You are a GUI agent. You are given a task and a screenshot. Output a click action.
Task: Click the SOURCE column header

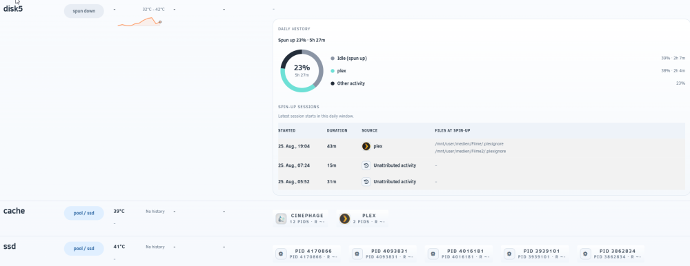click(x=370, y=130)
